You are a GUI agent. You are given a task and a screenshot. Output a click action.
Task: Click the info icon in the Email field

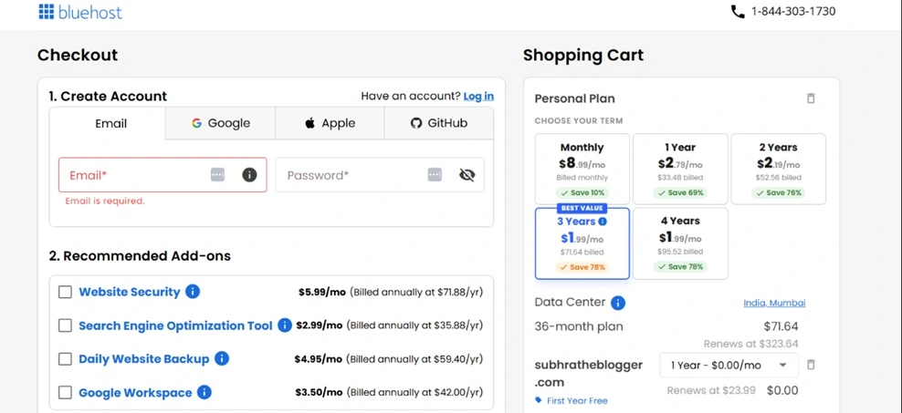tap(249, 175)
